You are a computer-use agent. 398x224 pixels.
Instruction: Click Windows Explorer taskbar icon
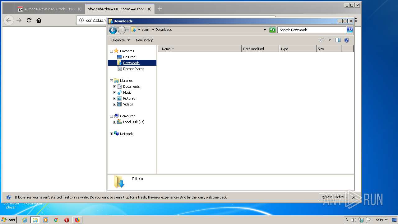pos(35,220)
